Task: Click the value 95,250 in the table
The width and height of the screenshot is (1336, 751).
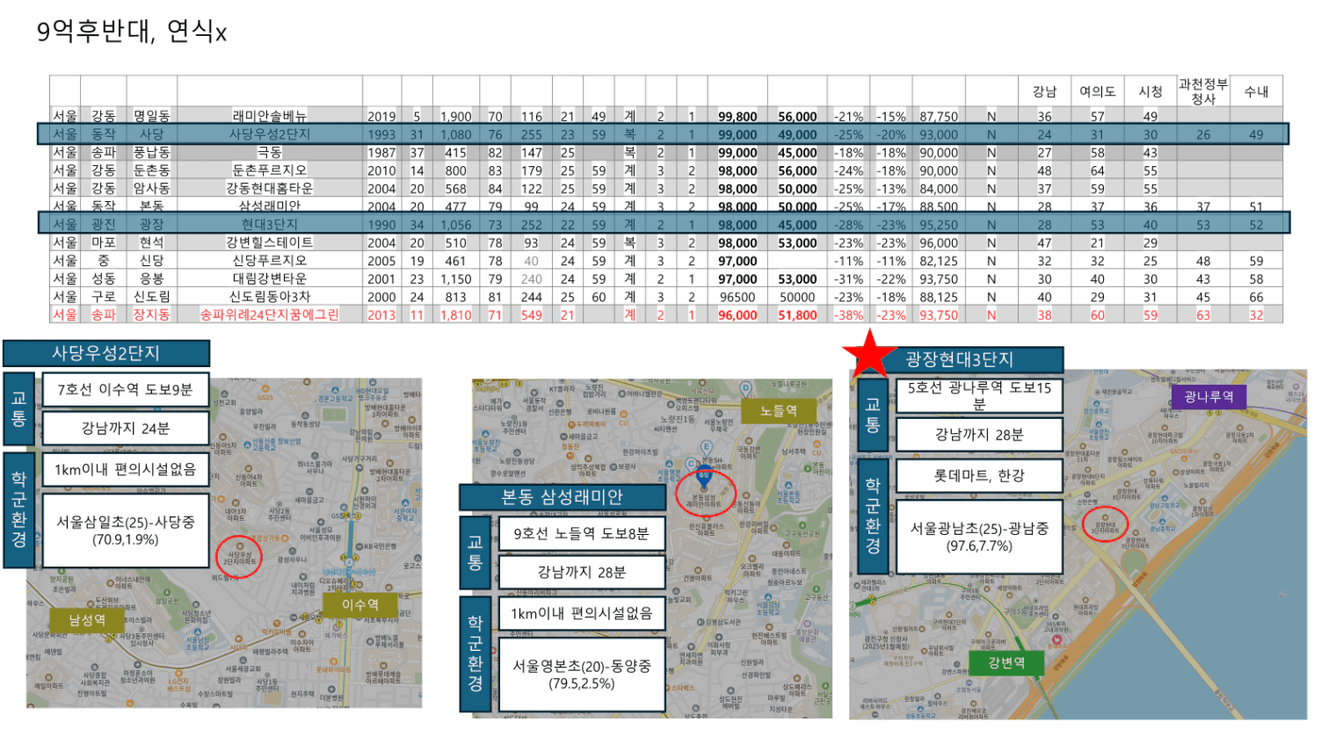Action: point(939,225)
